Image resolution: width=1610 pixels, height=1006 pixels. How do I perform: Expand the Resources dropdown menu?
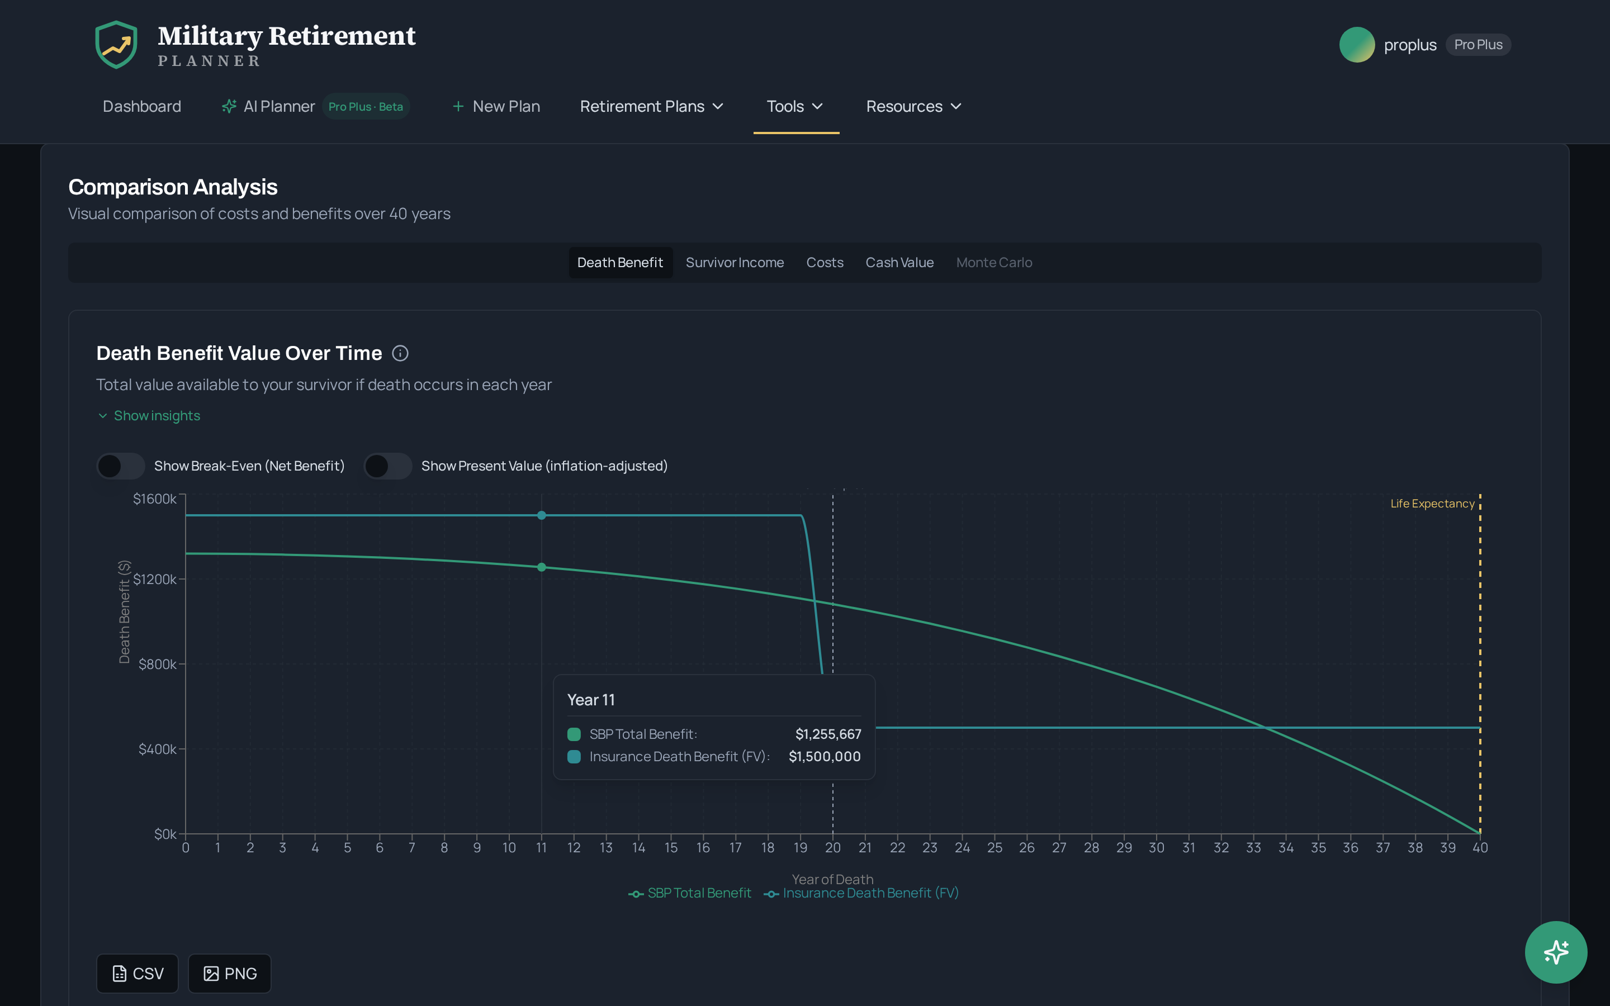click(913, 106)
